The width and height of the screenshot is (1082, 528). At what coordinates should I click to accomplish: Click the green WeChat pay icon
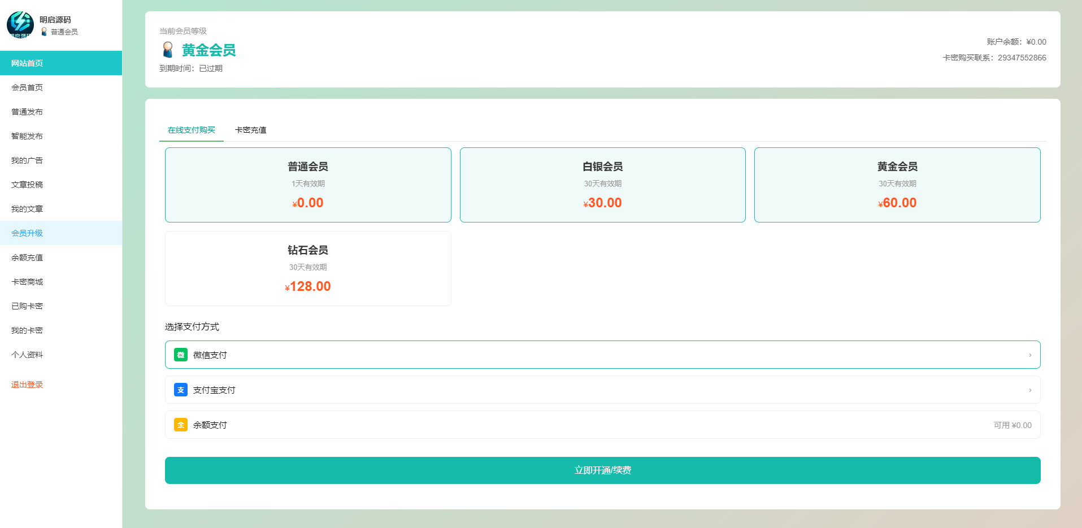click(181, 355)
